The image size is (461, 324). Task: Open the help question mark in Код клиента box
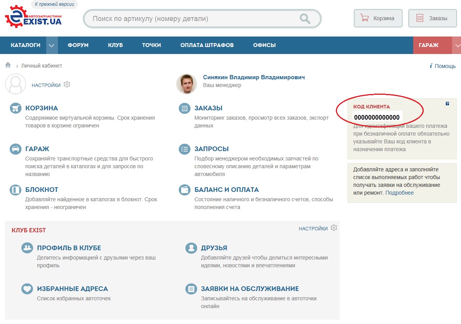447,104
